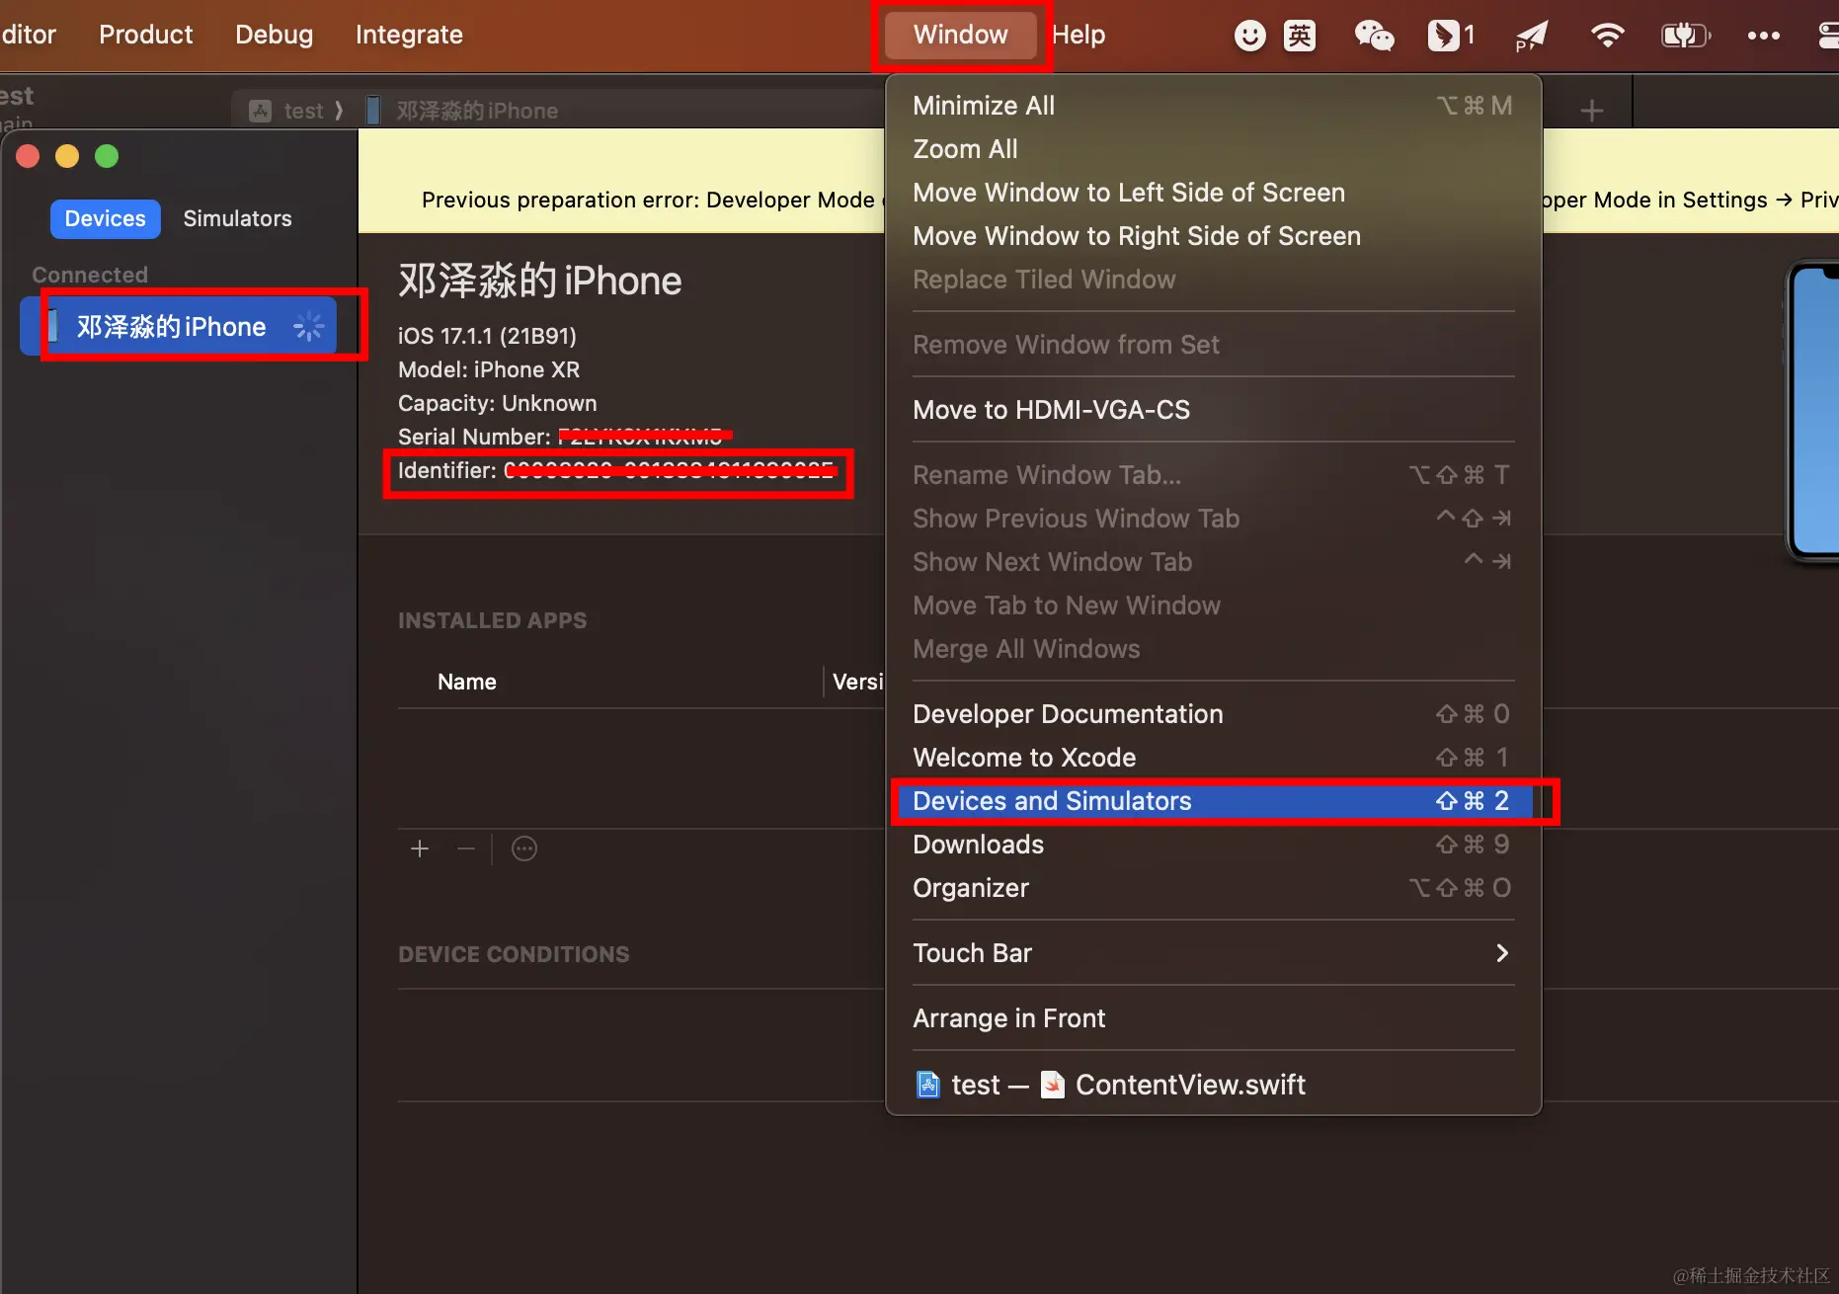Click the test scheme in the toolbar
The height and width of the screenshot is (1294, 1839).
tap(286, 111)
